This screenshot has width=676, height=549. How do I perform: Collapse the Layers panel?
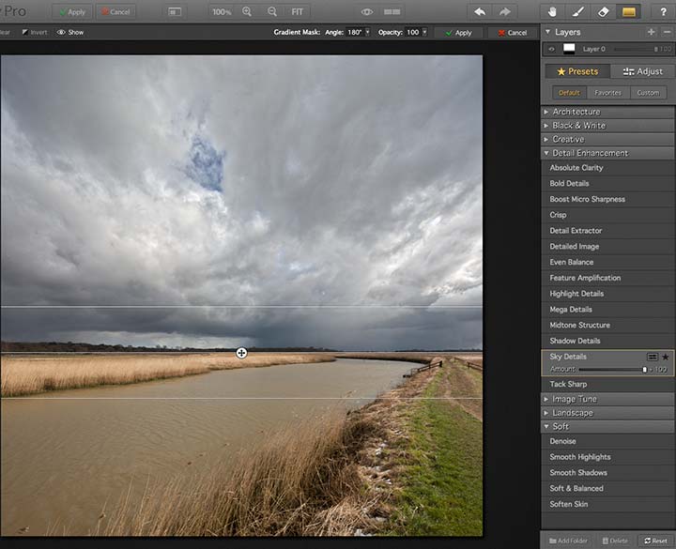tap(548, 32)
